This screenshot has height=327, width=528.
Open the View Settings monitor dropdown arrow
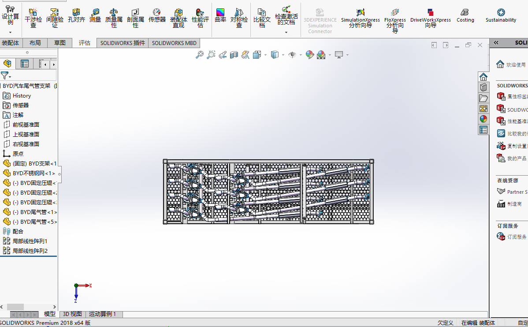[x=347, y=55]
